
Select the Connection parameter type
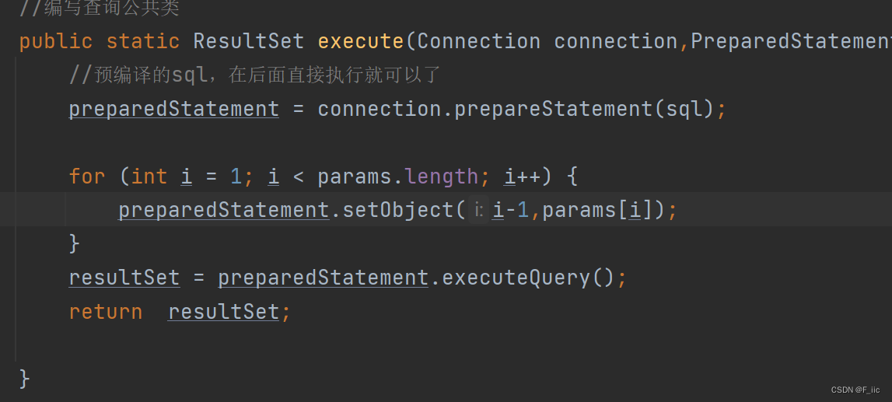[478, 41]
